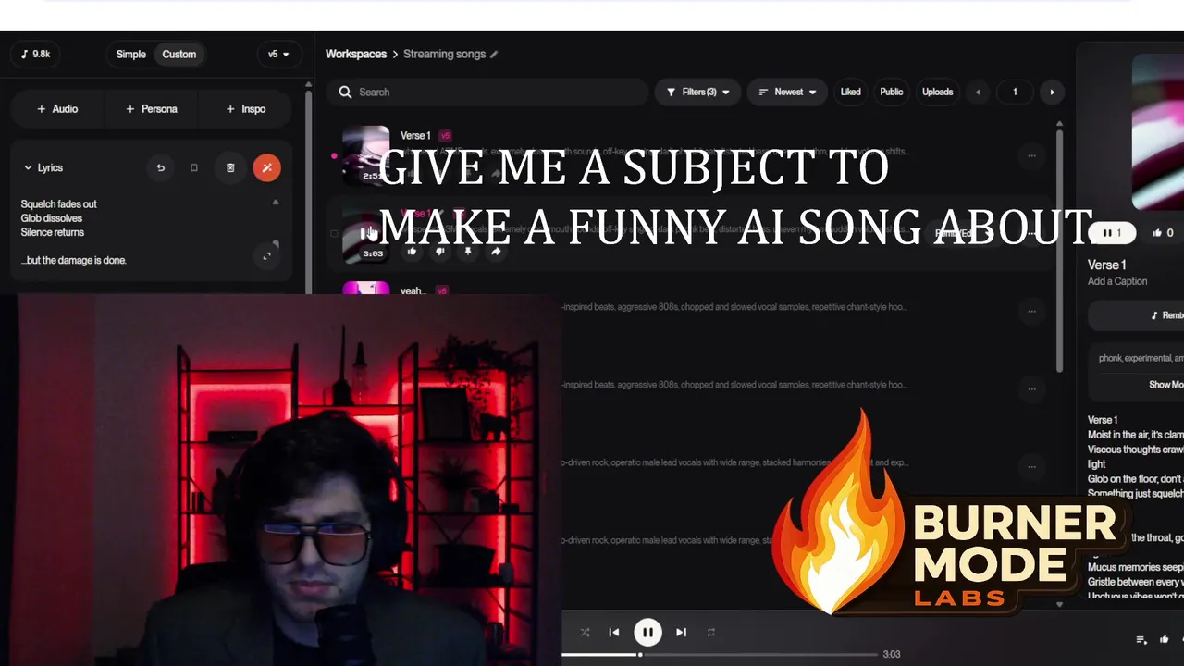Open the first Verse 1 song thumbnail

[366, 154]
